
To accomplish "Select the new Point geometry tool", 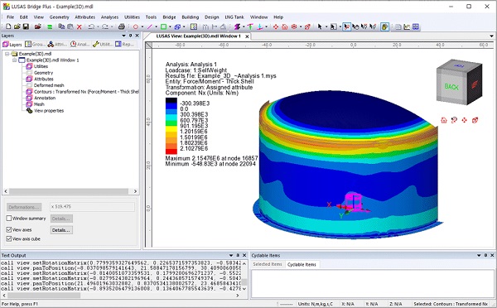I will (x=136, y=27).
